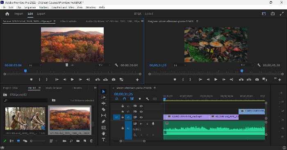Expand the Project panel tabs overflow chevron

tap(95, 88)
